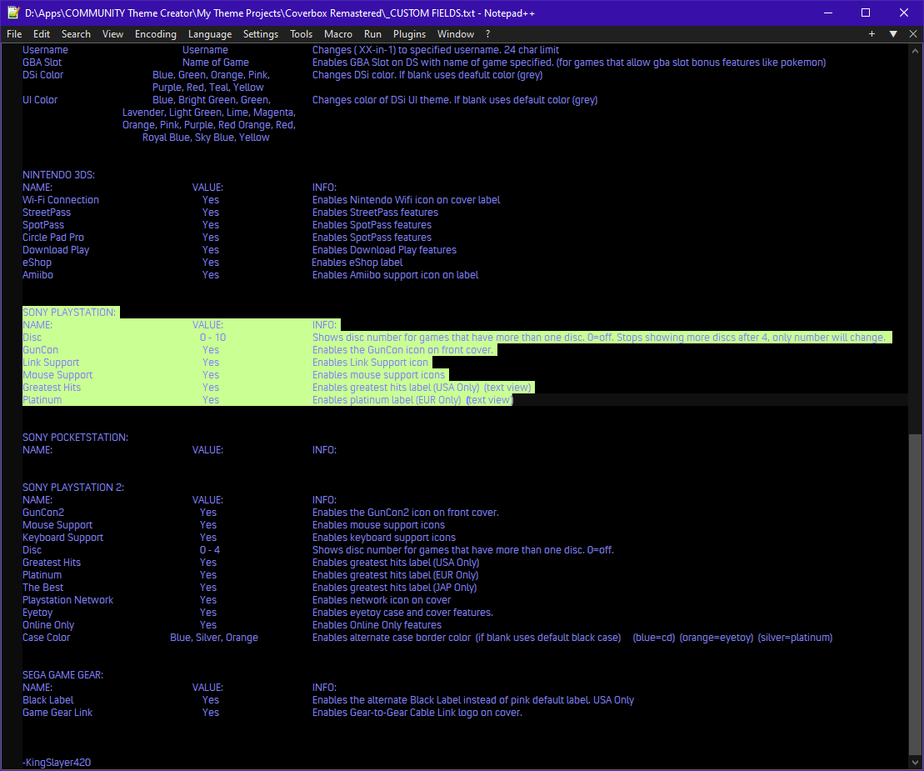Open the Settings menu

click(261, 34)
